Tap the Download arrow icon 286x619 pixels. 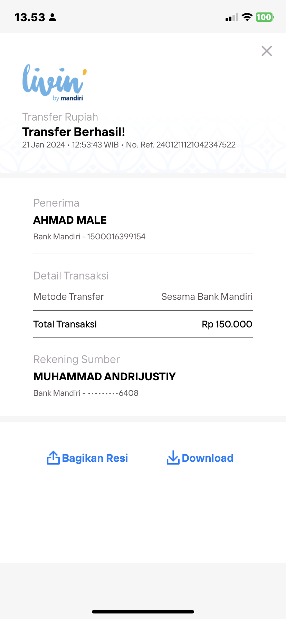click(173, 458)
